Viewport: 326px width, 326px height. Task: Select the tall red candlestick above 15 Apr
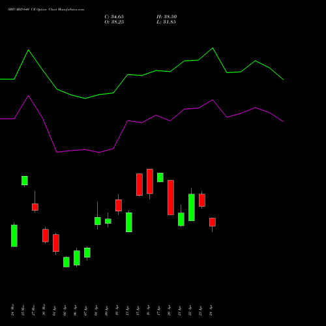point(140,185)
